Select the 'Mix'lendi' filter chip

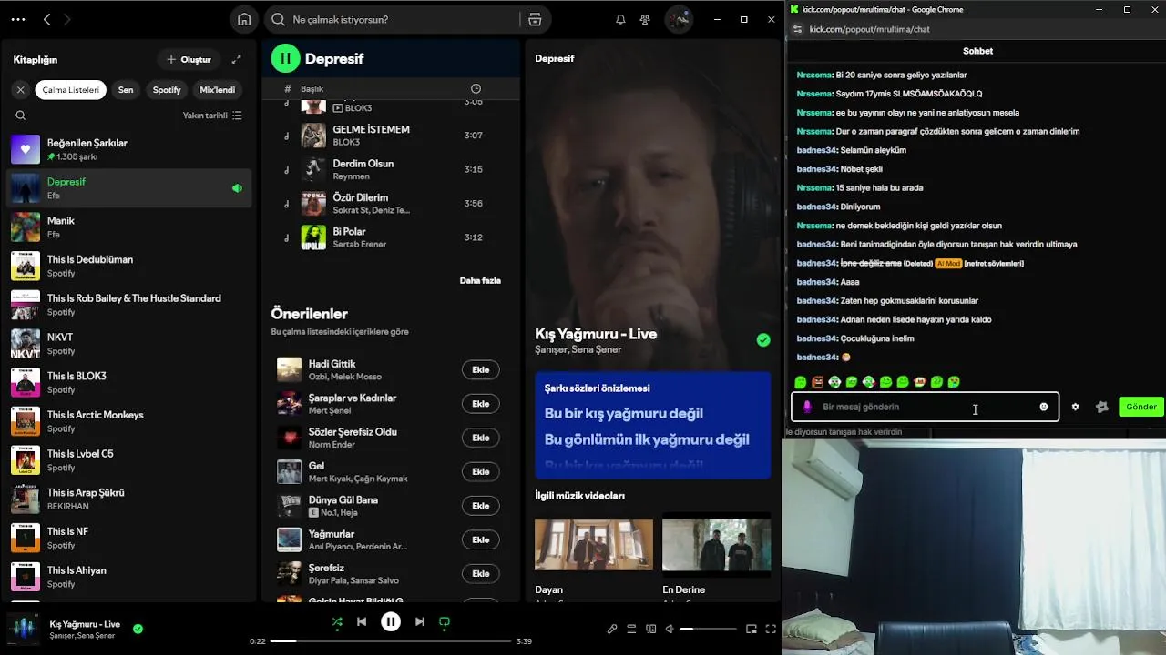pyautogui.click(x=218, y=89)
